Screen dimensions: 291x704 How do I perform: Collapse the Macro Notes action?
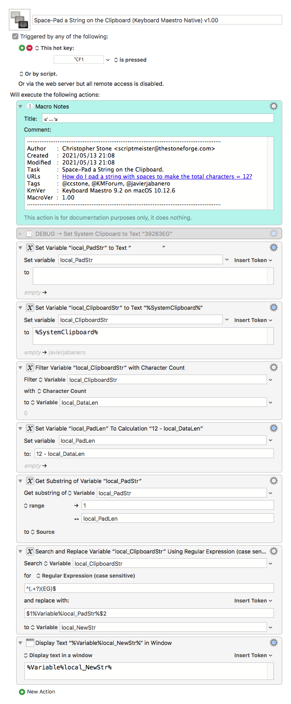(x=20, y=106)
